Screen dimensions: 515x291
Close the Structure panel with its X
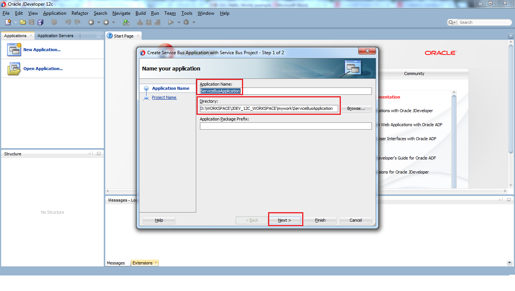(90, 153)
